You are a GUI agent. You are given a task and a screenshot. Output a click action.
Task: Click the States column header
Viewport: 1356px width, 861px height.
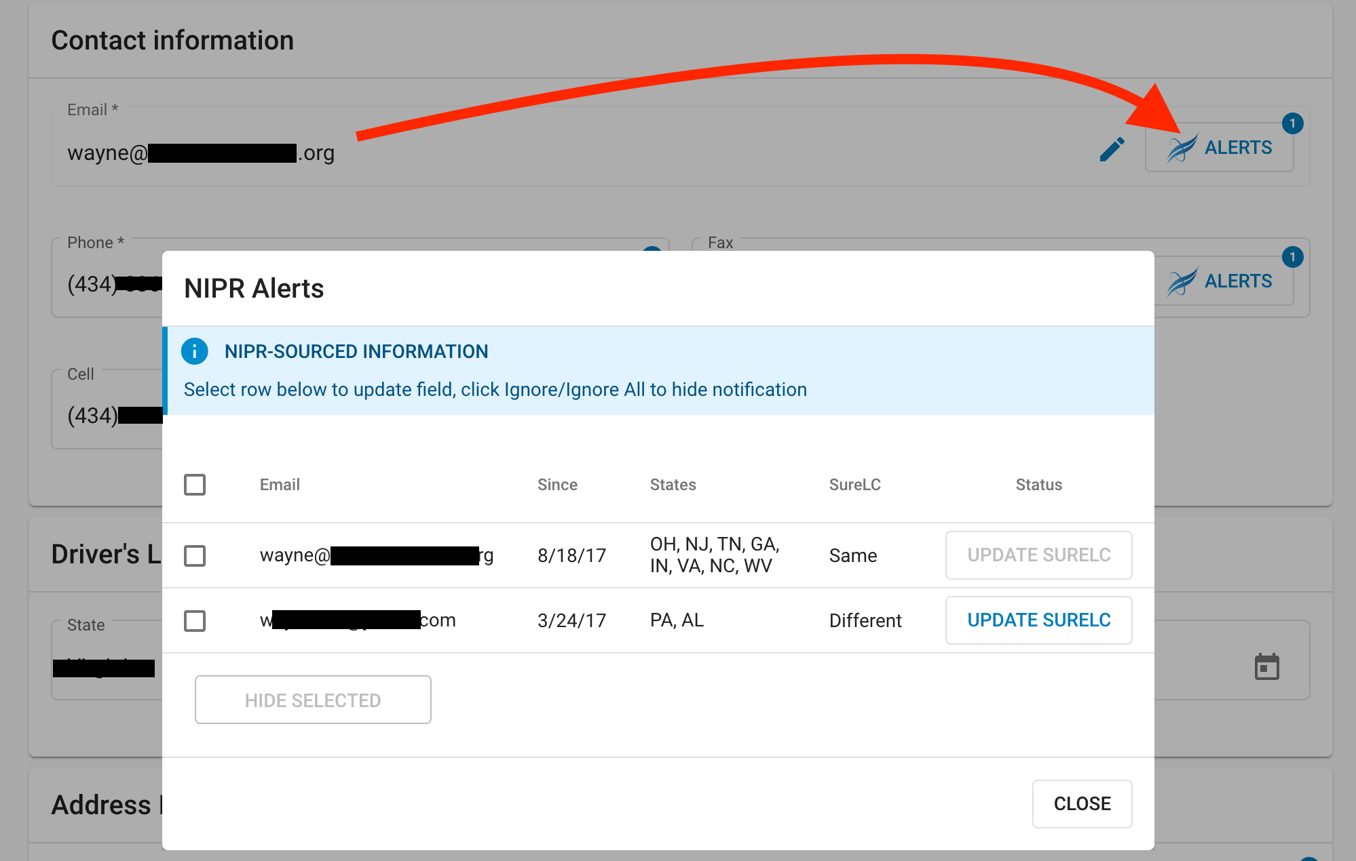pyautogui.click(x=673, y=485)
